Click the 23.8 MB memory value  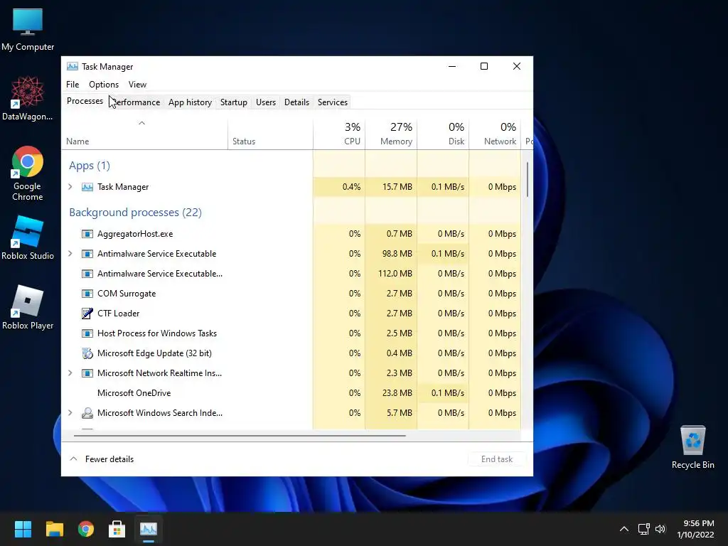[x=397, y=392]
